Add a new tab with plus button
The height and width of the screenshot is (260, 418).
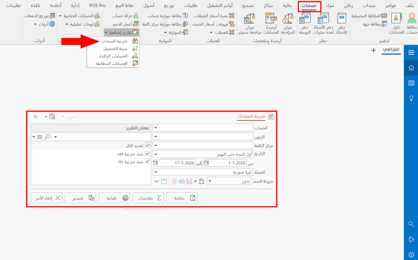[374, 50]
